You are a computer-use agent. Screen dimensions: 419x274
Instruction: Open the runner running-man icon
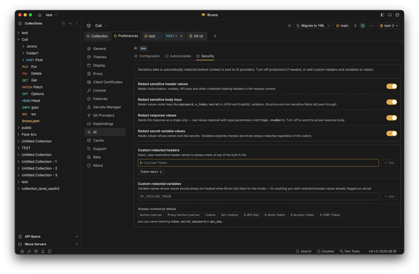(355, 25)
